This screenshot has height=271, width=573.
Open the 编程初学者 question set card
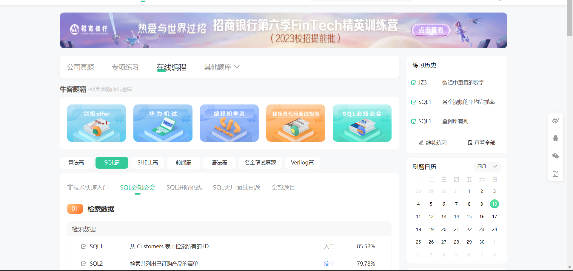(x=229, y=123)
